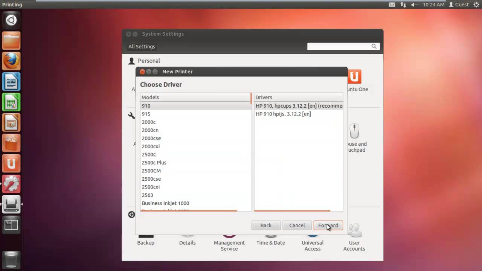The image size is (482, 271).
Task: Select model Business Inkjet 1000
Action: pyautogui.click(x=196, y=203)
